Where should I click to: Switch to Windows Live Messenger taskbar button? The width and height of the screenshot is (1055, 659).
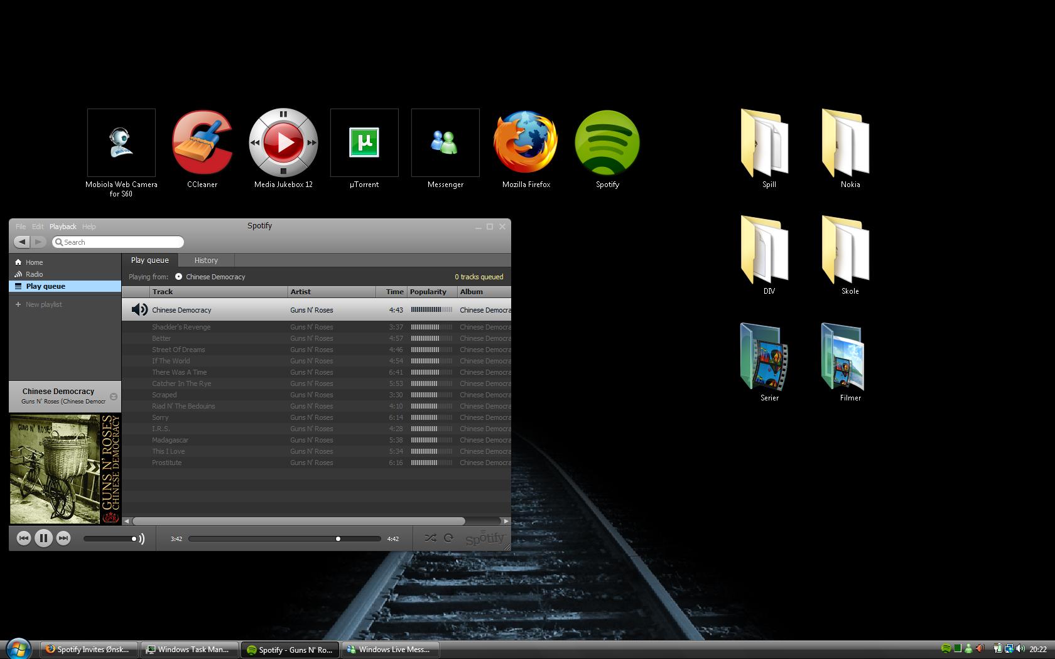(391, 650)
